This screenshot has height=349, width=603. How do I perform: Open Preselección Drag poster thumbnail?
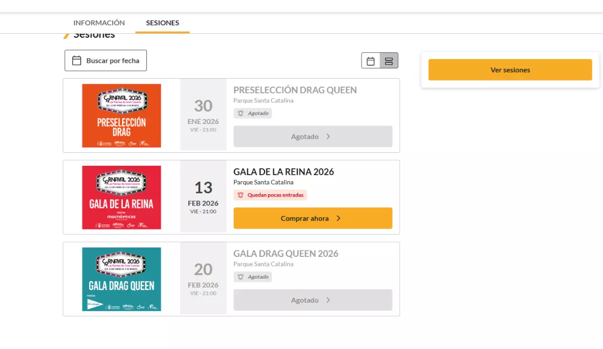point(121,116)
